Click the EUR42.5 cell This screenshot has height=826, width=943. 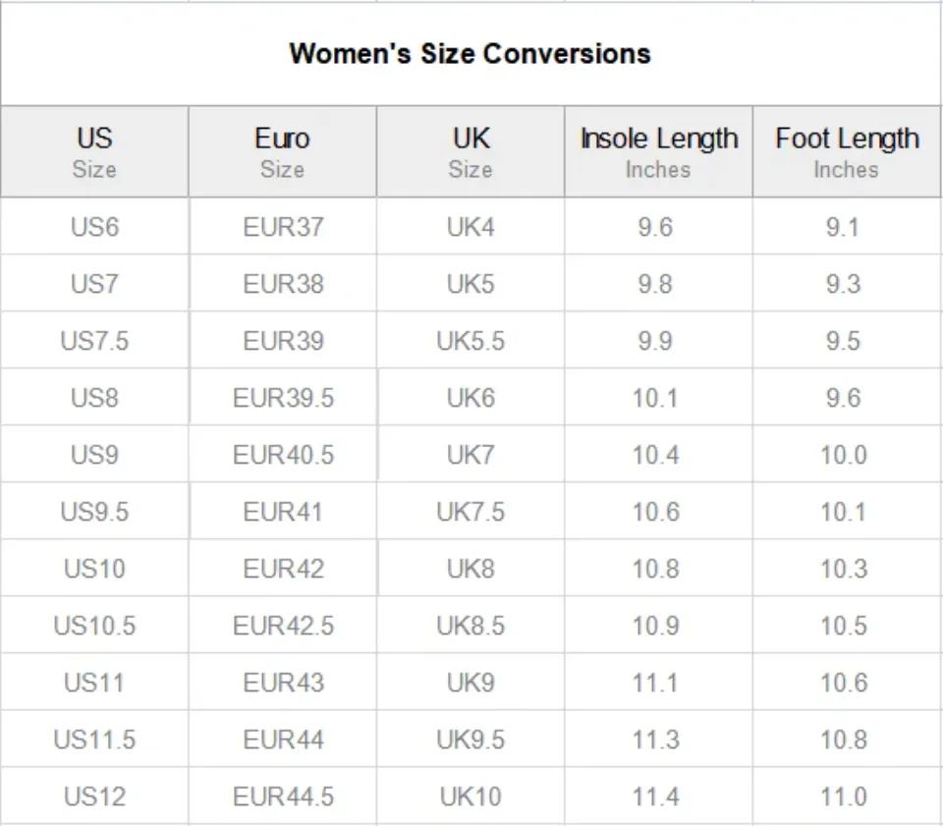(x=283, y=626)
